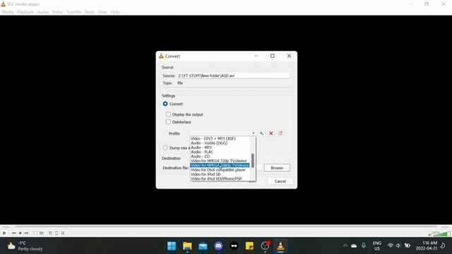This screenshot has width=452, height=254.
Task: Create a new profile using the notepad icon
Action: (280, 133)
